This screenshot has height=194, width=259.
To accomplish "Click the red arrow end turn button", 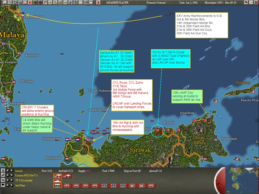I will coord(98,2).
